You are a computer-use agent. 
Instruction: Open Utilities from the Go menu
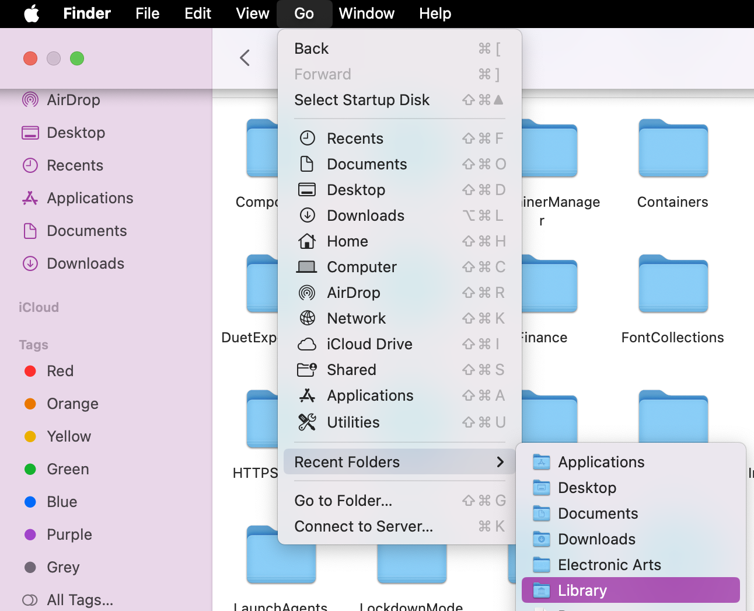352,422
